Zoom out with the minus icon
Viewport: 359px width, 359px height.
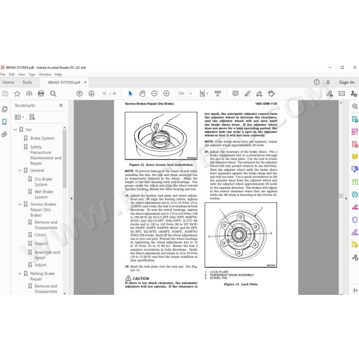click(x=154, y=93)
